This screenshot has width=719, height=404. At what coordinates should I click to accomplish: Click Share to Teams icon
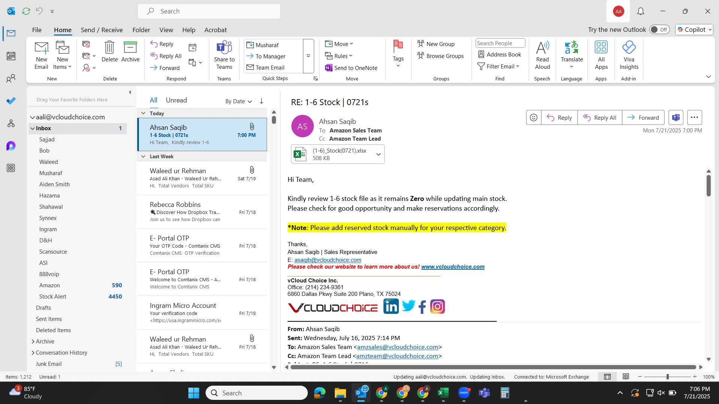(224, 55)
